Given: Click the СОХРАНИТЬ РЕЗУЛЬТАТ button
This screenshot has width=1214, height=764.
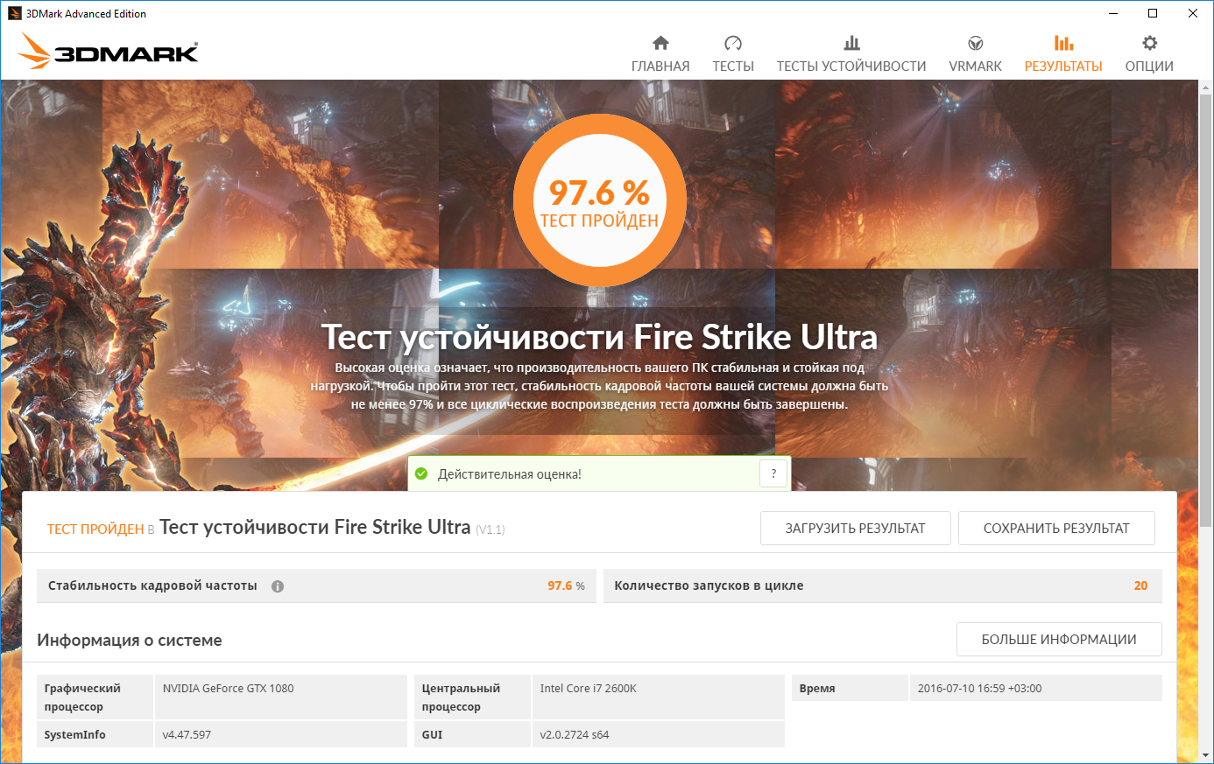Looking at the screenshot, I should [1056, 529].
